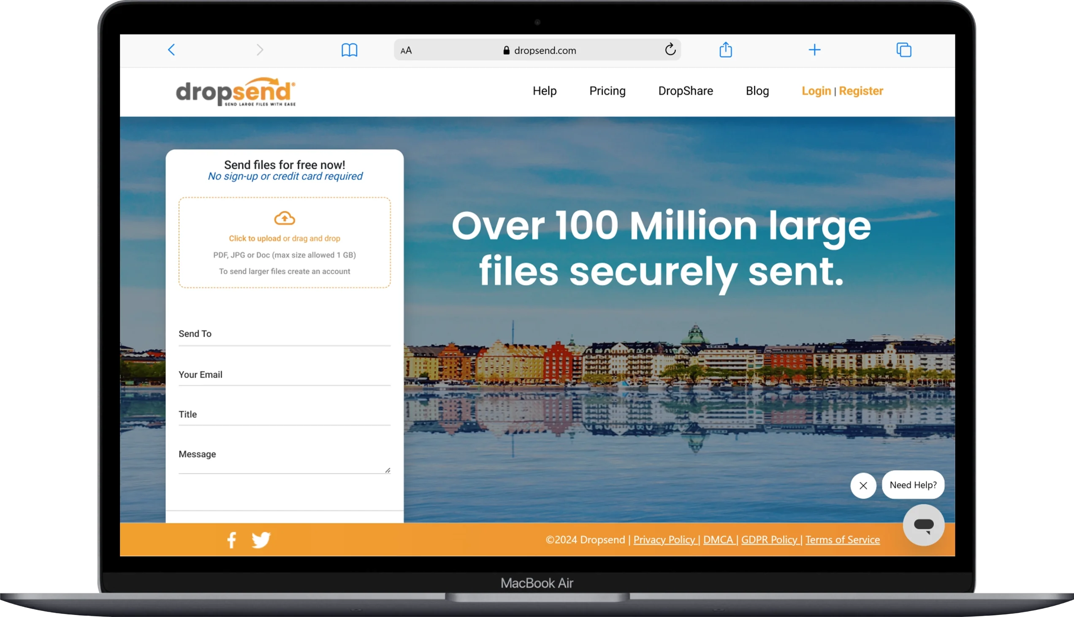Viewport: 1074px width, 617px height.
Task: Click 'PDF, JPG or Doc (max size allowed 1 GB)' text
Action: (285, 255)
